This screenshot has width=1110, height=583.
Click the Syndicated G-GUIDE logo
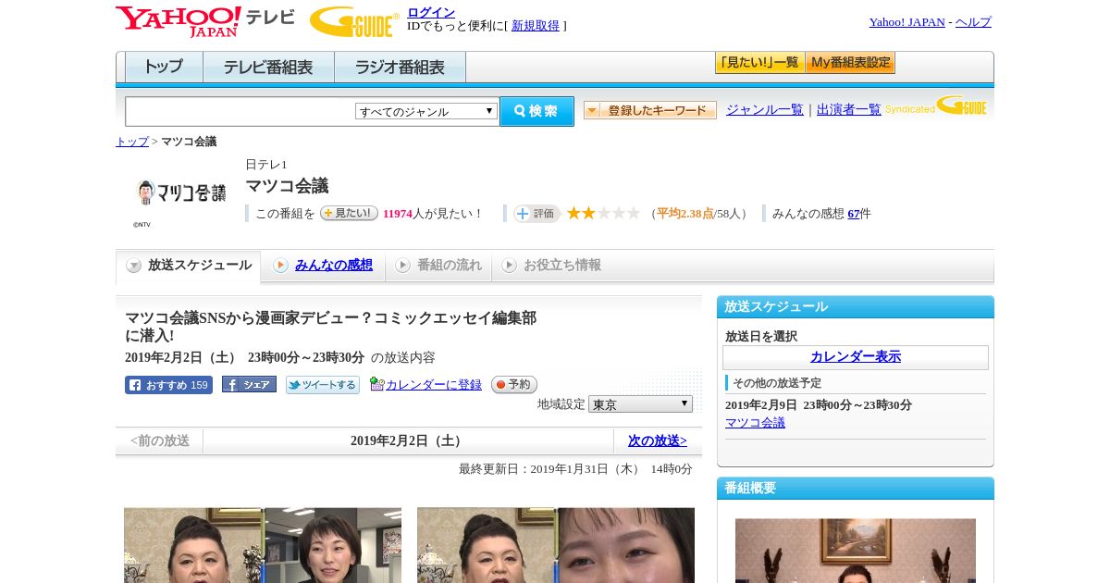coord(936,105)
